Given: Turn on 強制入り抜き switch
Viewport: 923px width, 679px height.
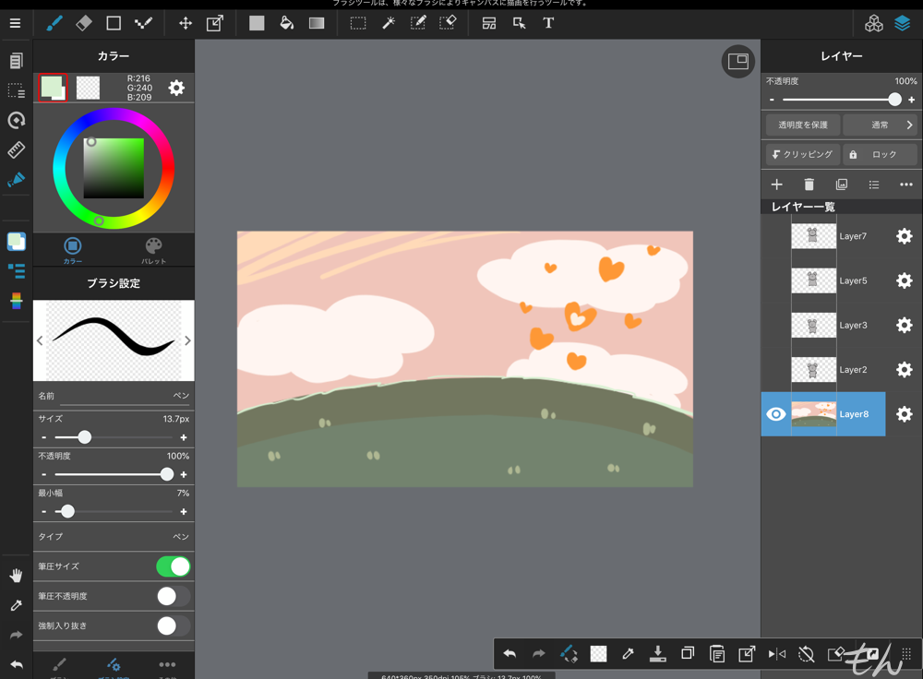Looking at the screenshot, I should [173, 625].
